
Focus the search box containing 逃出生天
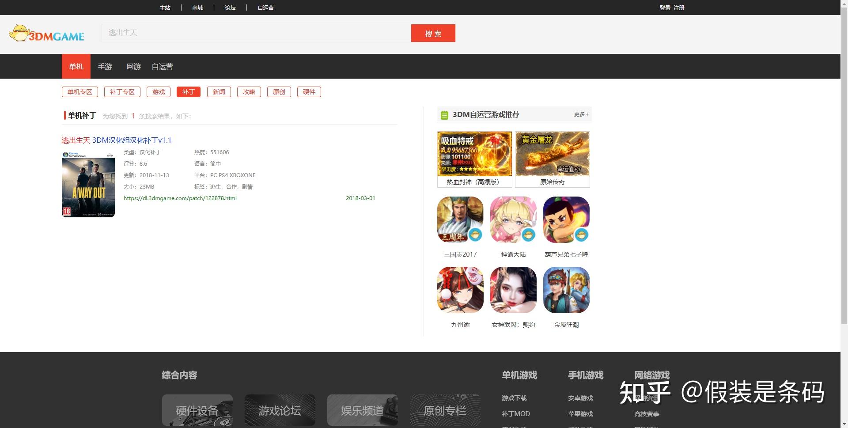coord(256,33)
